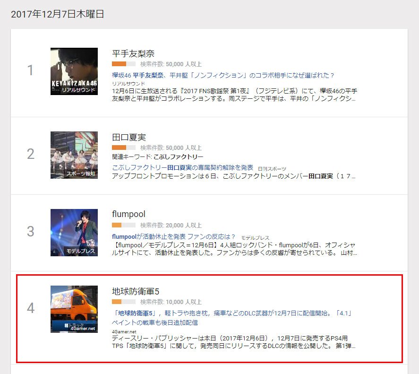Click snippet starting アップフロントプロモーションは6日
Screen dimensions: 419x374
click(234, 176)
